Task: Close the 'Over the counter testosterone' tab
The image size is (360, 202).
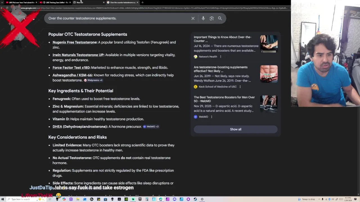Action: [x=137, y=2]
